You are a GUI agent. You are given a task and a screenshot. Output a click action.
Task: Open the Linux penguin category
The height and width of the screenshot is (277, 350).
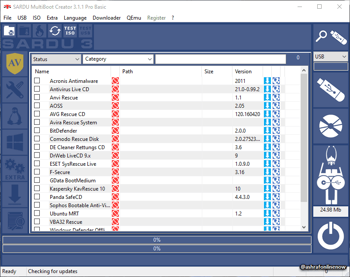[15, 116]
